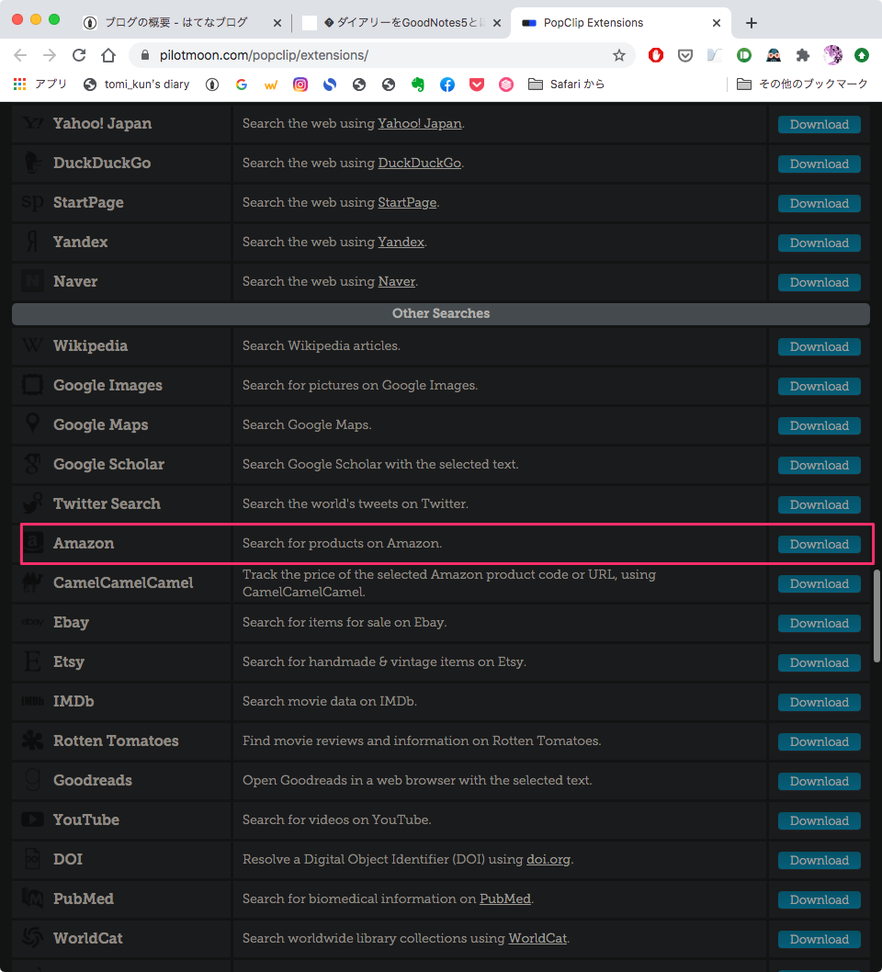
Task: Select the PopClip Extensions tab
Action: click(620, 23)
